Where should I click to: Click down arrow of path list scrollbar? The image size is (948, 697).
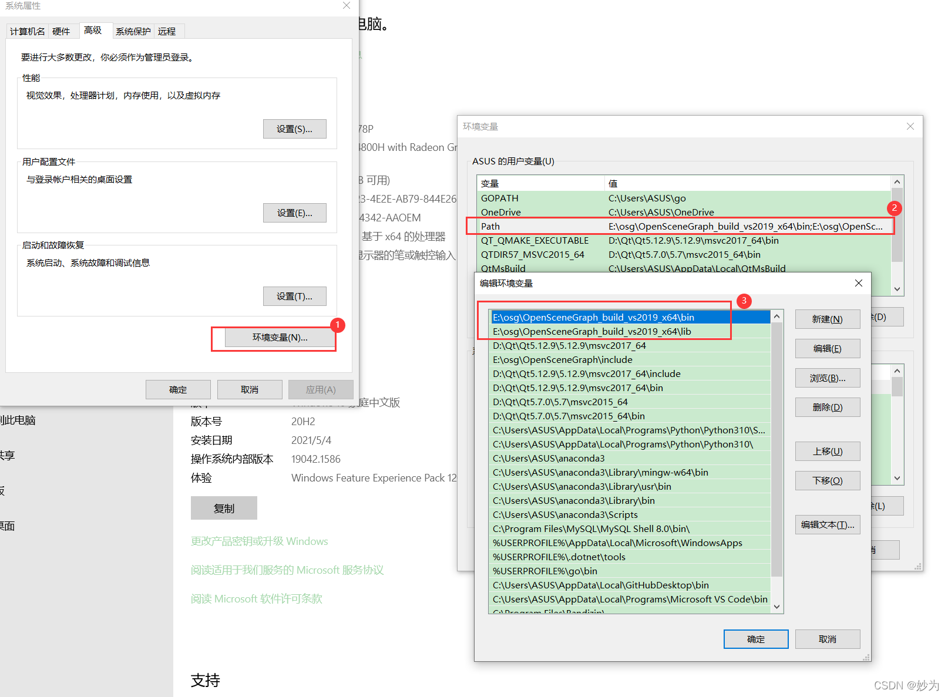[777, 607]
